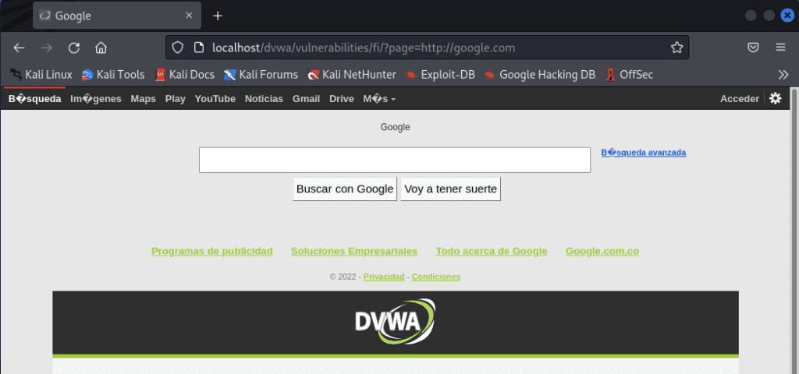This screenshot has height=374, width=799.
Task: Close the Google tab
Action: tap(189, 16)
